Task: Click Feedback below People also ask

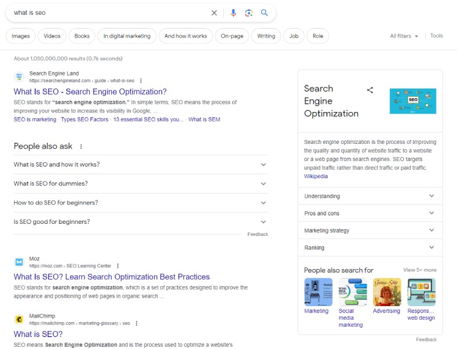Action: tap(258, 234)
